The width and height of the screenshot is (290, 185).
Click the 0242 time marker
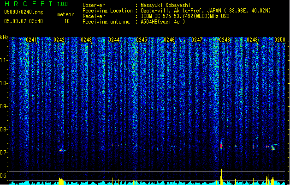tap(59, 40)
